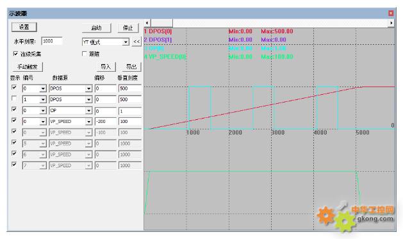Click the manual trigger button
The image size is (403, 239).
click(x=28, y=67)
